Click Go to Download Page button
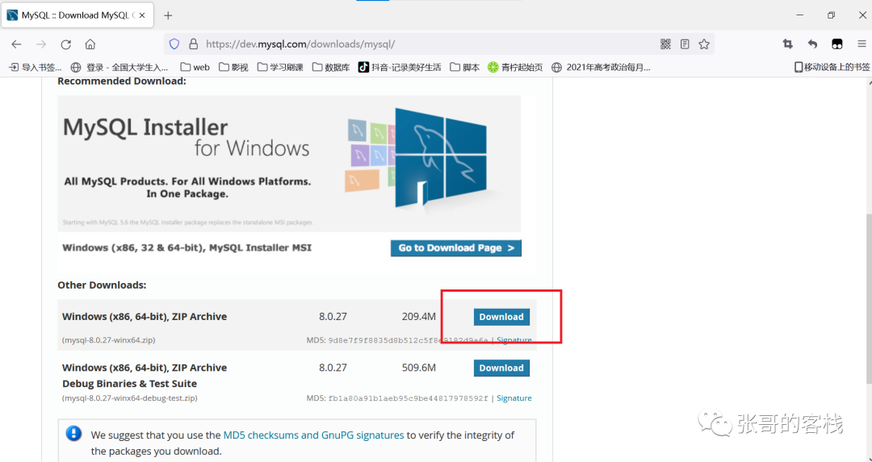Screen dimensions: 872x462 [x=456, y=248]
